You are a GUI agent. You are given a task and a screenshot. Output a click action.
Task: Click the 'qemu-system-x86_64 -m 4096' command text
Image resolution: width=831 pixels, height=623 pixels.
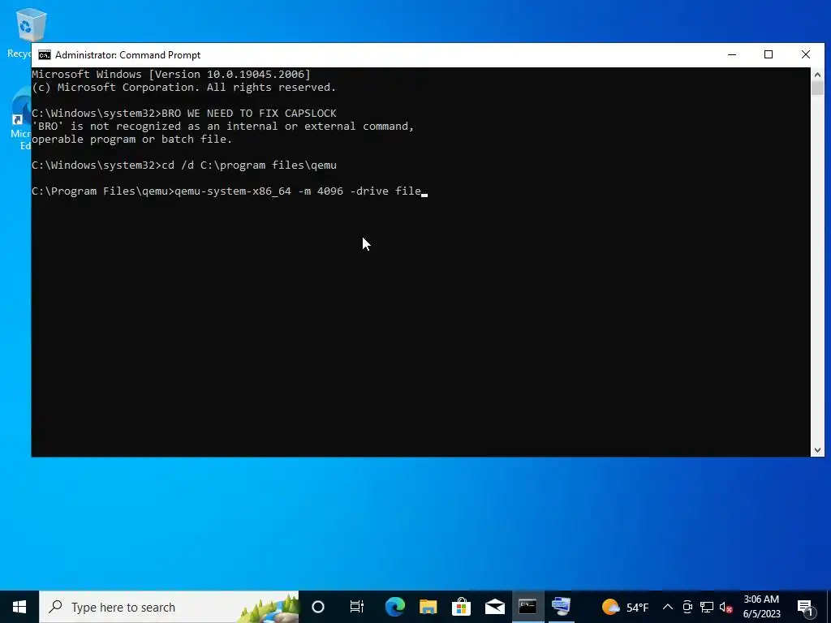259,191
